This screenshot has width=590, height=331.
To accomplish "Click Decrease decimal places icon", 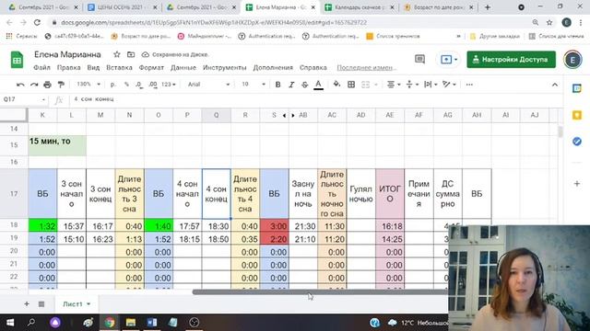I will click(x=139, y=85).
